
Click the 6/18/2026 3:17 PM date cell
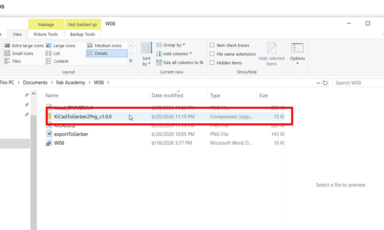[172, 143]
